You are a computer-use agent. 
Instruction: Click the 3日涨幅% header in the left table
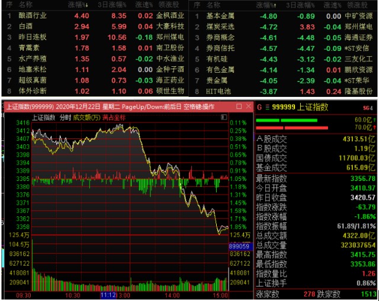(x=114, y=5)
